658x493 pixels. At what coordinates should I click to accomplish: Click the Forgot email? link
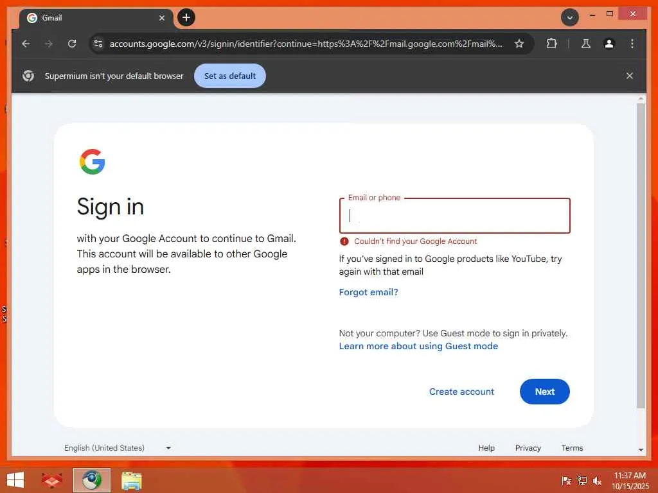pos(368,292)
